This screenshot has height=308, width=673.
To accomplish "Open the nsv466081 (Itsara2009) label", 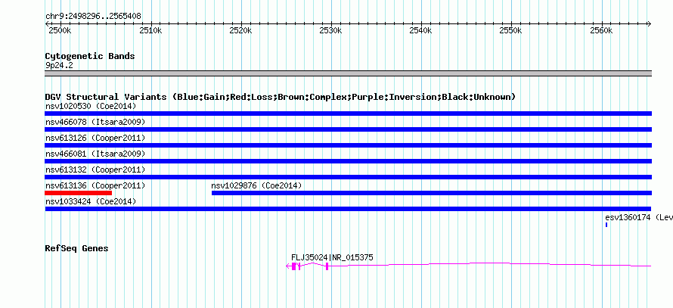I will point(95,154).
